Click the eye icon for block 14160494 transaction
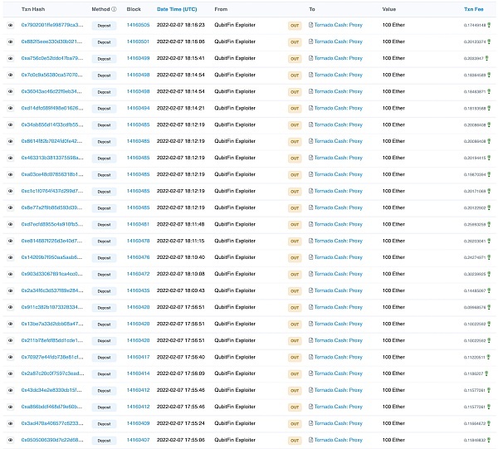 pos(11,108)
